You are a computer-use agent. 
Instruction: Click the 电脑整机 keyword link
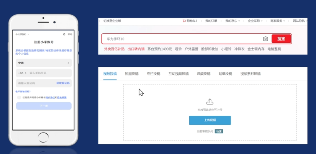274,49
